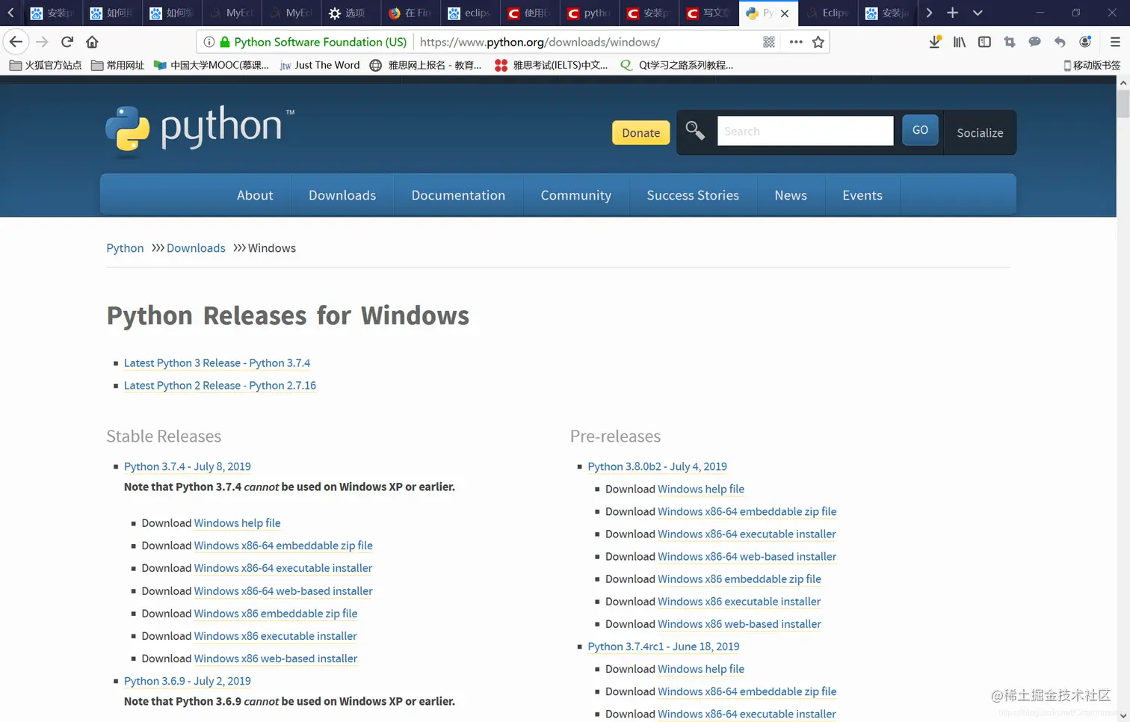
Task: Switch to the 选项 tab
Action: tap(349, 13)
